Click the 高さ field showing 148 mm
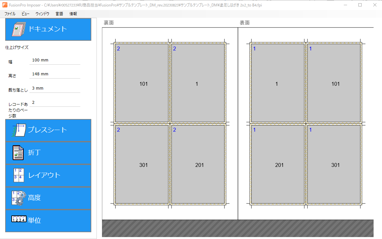The image size is (382, 239). 54,74
